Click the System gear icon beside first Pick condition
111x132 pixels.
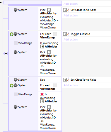pos(16,10)
